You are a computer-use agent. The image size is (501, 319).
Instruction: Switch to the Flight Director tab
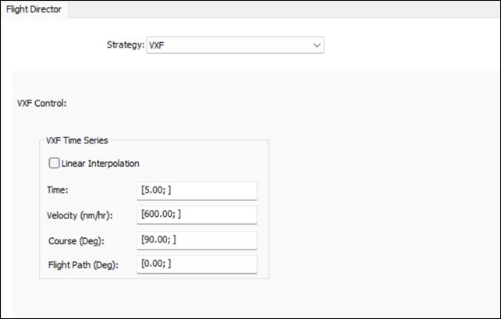pos(34,9)
